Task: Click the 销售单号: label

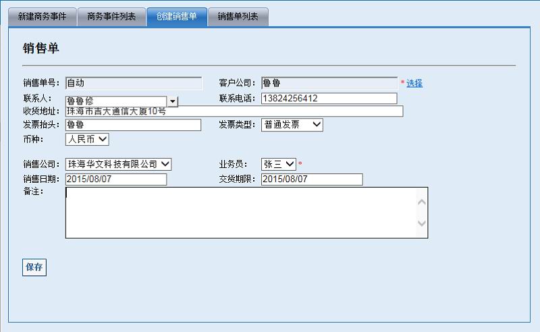Action: pos(41,83)
